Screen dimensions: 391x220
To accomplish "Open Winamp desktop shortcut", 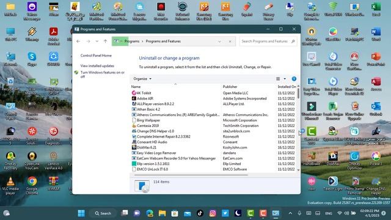I will click(x=32, y=34).
